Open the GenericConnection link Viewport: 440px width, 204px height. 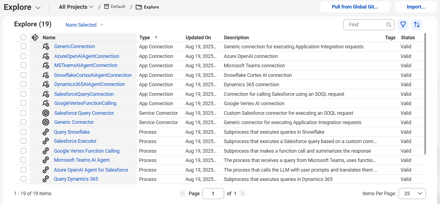74,46
